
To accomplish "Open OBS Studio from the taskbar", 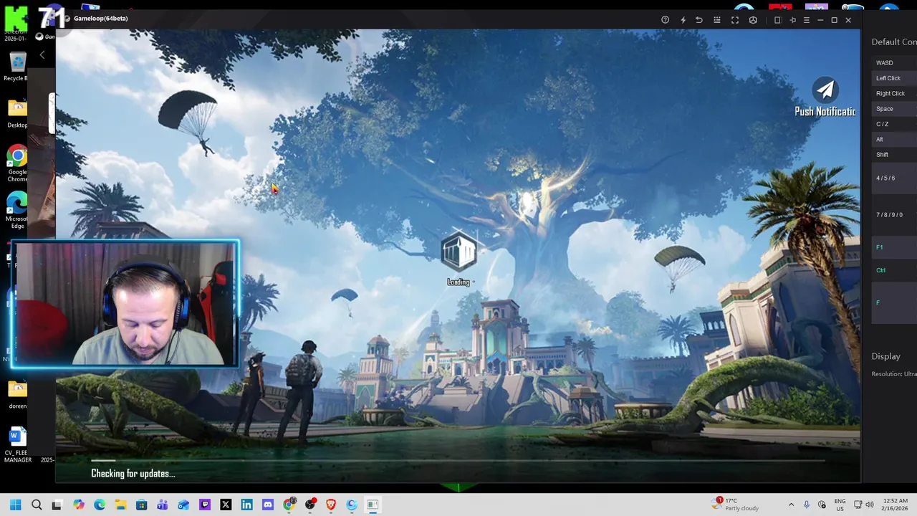I will (x=310, y=505).
